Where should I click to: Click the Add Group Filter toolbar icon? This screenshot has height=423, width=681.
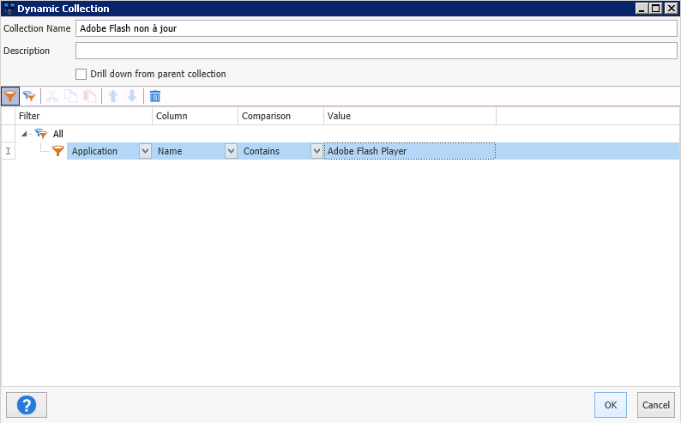(29, 96)
